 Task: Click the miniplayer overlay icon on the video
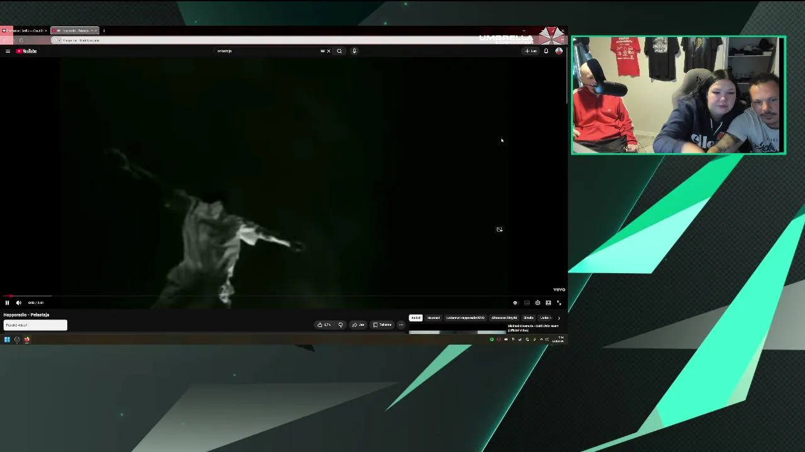pyautogui.click(x=499, y=229)
